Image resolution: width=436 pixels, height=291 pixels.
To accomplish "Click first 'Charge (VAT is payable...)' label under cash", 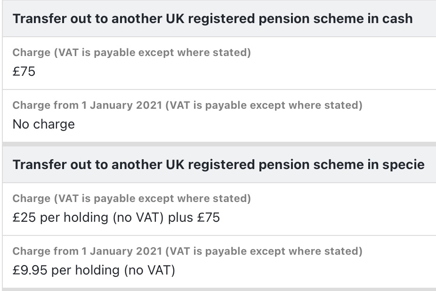I will pyautogui.click(x=132, y=53).
